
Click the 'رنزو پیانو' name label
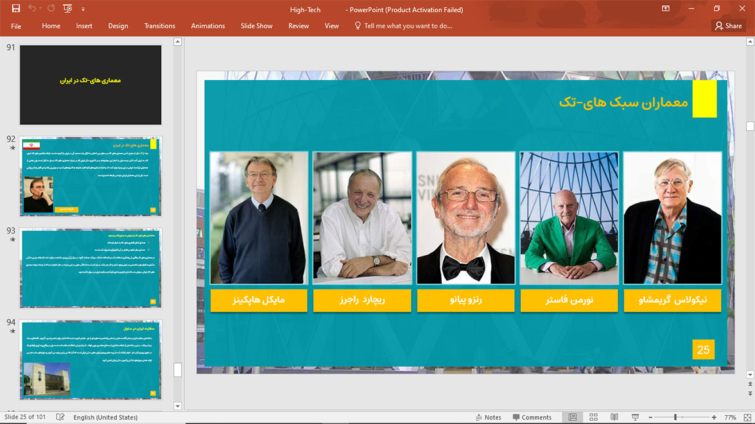click(465, 300)
